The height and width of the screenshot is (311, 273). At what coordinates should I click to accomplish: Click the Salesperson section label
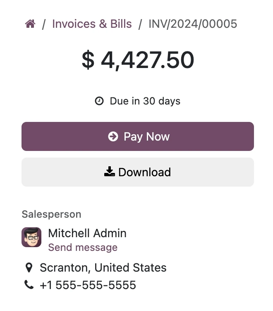point(51,214)
